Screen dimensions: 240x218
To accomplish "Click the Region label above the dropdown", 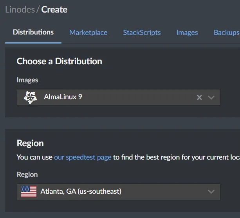I will click(27, 174).
